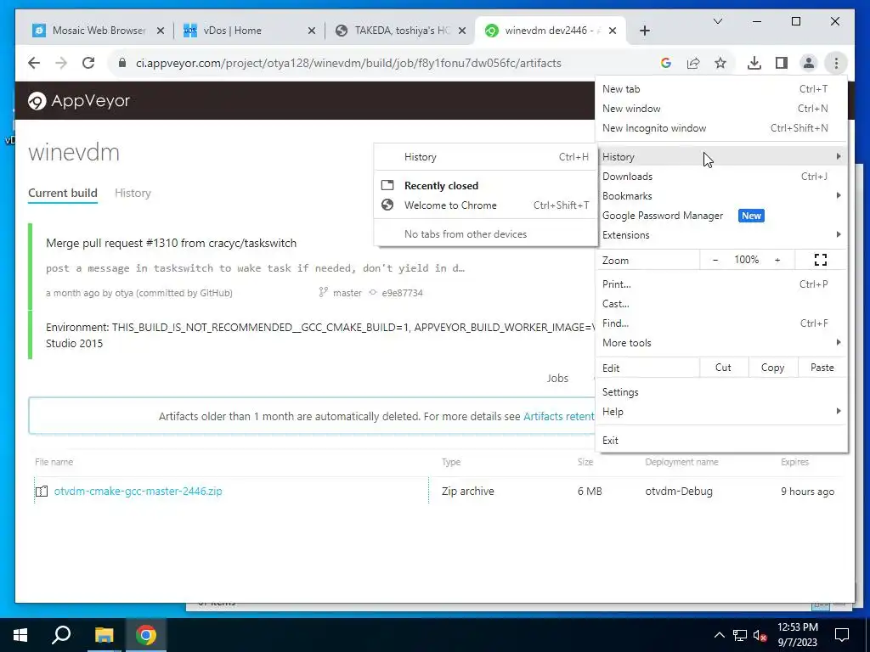This screenshot has width=870, height=652.
Task: Reload the AppVeyor page
Action: pyautogui.click(x=88, y=63)
